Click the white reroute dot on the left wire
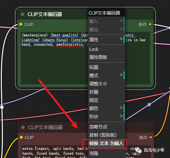Viewport: 170px width, 158px height. pyautogui.click(x=2, y=107)
